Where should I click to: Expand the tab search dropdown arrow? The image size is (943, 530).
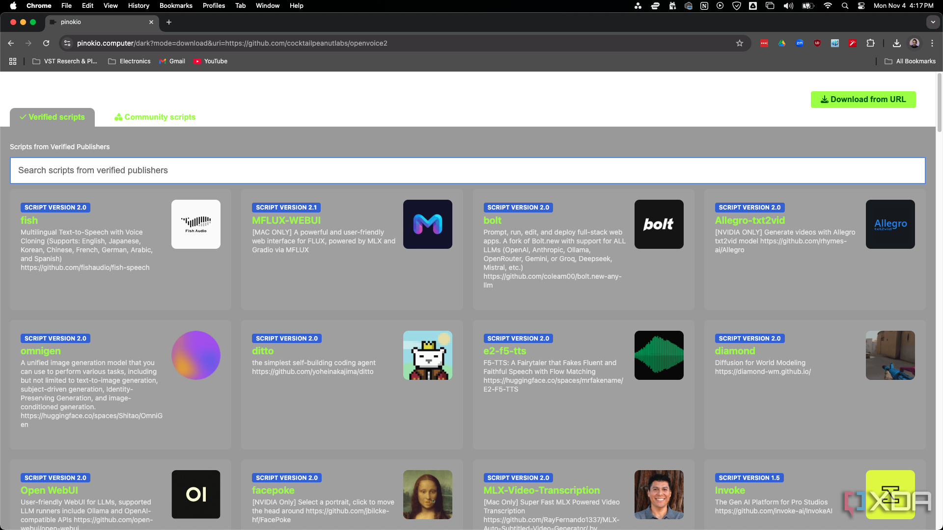coord(933,22)
